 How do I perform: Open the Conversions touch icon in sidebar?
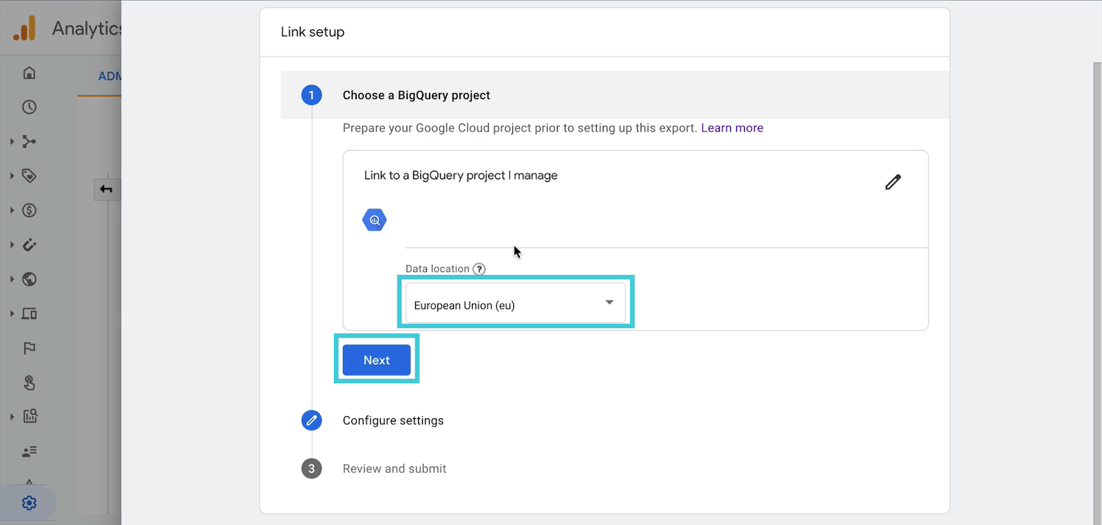pyautogui.click(x=29, y=382)
